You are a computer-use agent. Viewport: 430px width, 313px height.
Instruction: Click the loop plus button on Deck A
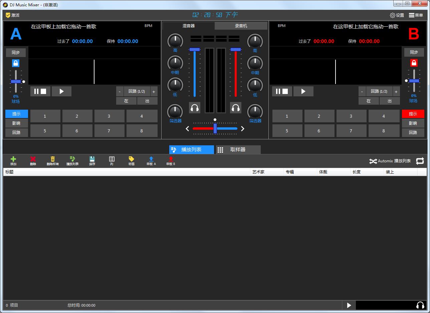tap(154, 91)
